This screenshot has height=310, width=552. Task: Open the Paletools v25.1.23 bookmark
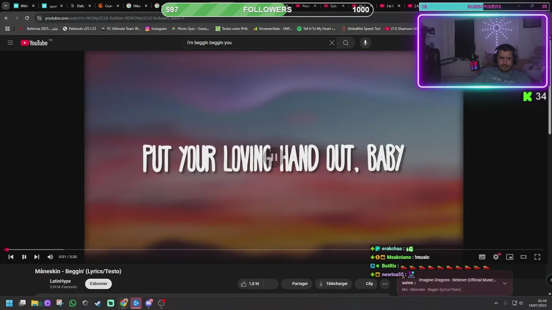pyautogui.click(x=79, y=29)
